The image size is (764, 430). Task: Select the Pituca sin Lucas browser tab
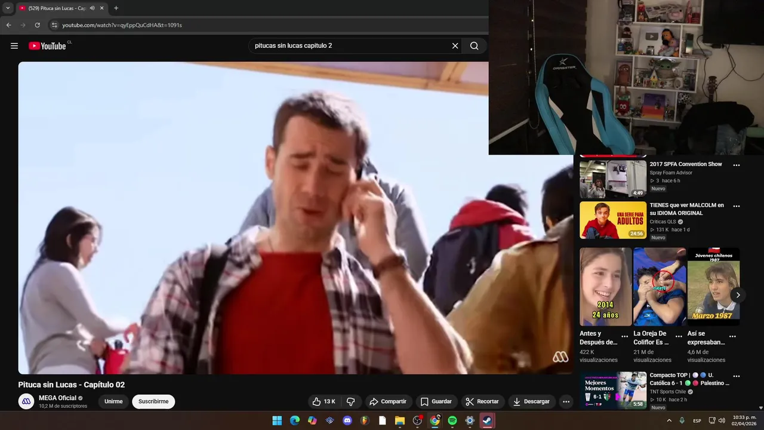click(x=57, y=8)
